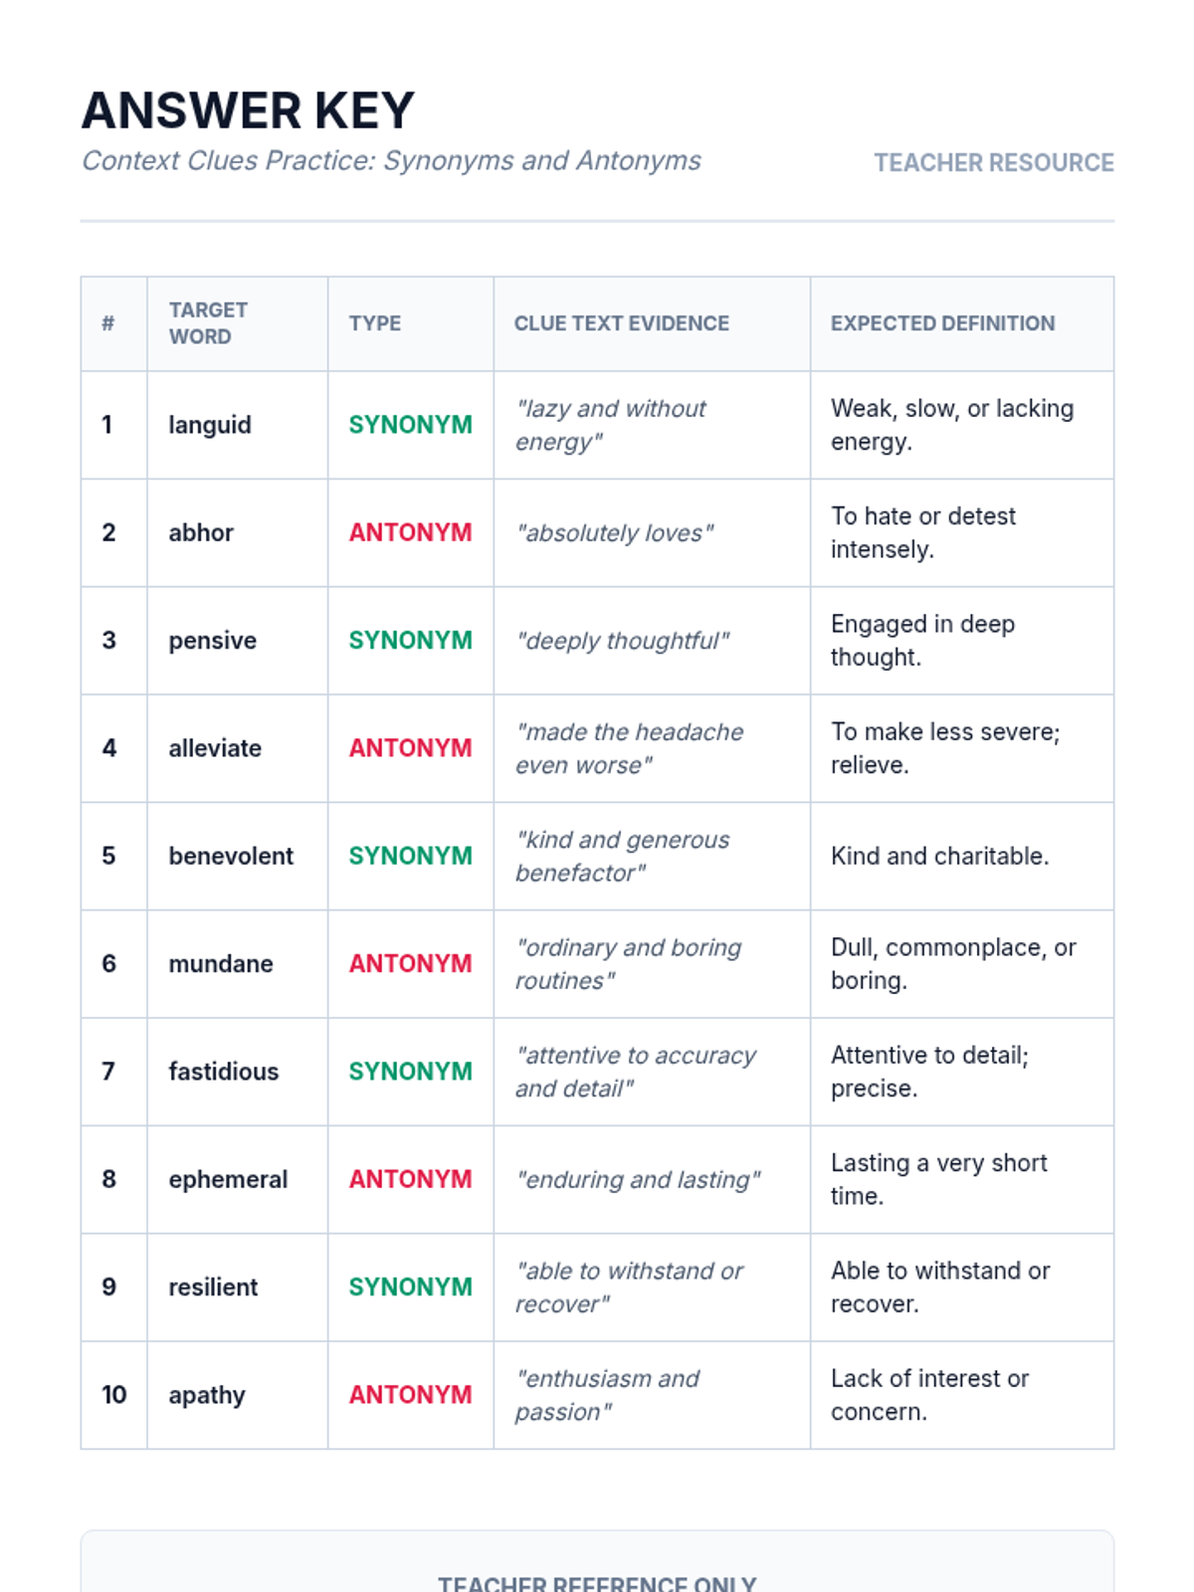Click the EXPECTED DEFINITION column header
Image resolution: width=1194 pixels, height=1592 pixels.
(x=942, y=323)
